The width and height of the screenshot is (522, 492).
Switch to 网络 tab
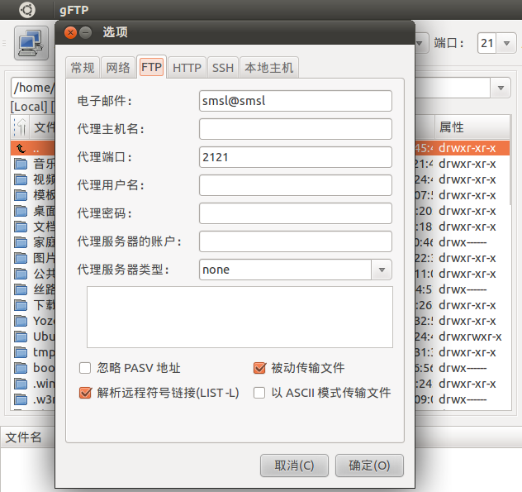click(x=118, y=68)
